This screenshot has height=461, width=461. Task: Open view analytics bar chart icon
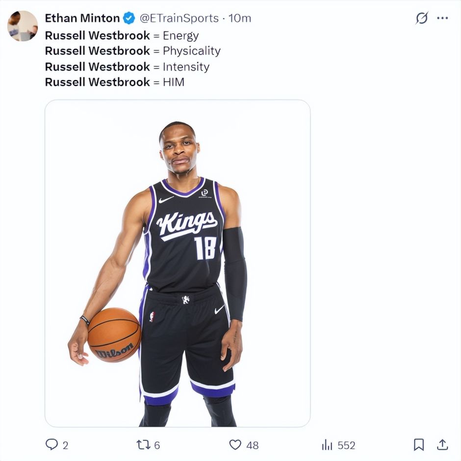[327, 445]
